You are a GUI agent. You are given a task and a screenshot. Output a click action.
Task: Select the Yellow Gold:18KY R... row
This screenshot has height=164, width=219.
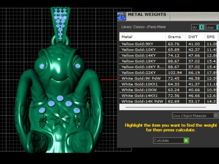pos(168,67)
